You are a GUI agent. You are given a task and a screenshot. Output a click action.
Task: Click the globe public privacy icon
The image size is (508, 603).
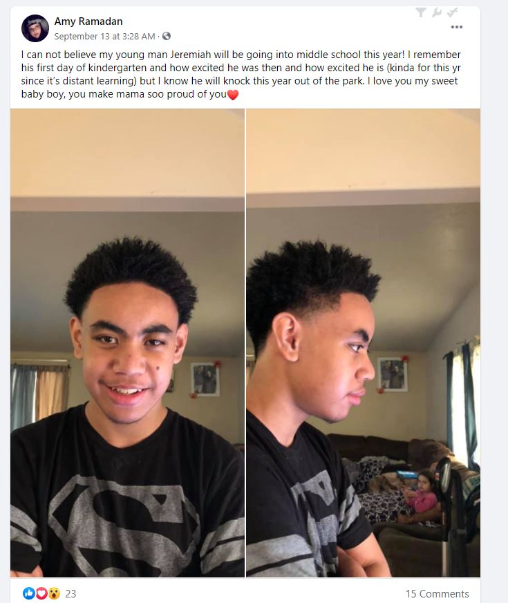coord(167,36)
